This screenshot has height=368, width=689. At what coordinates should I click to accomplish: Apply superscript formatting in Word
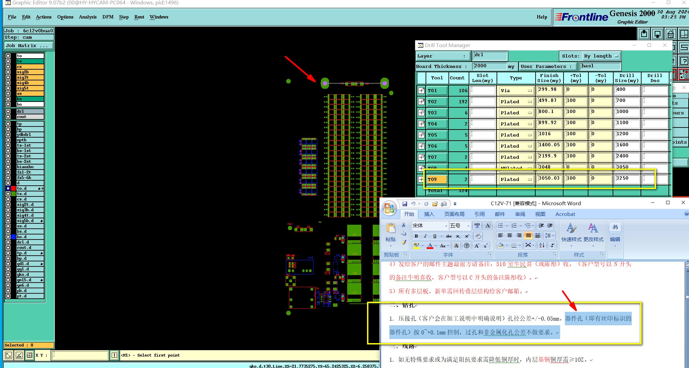(467, 236)
